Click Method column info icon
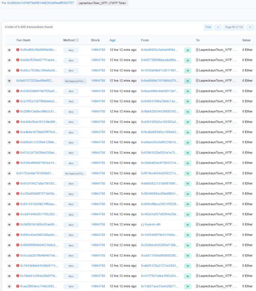This screenshot has width=256, height=291. pos(77,40)
